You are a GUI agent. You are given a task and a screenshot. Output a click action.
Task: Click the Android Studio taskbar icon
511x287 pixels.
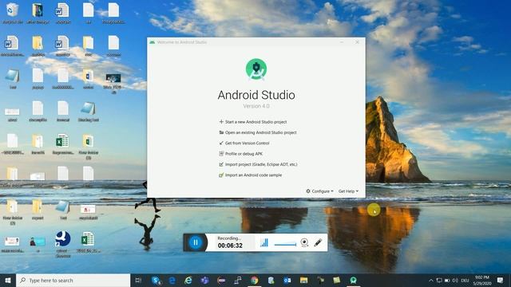(x=353, y=280)
